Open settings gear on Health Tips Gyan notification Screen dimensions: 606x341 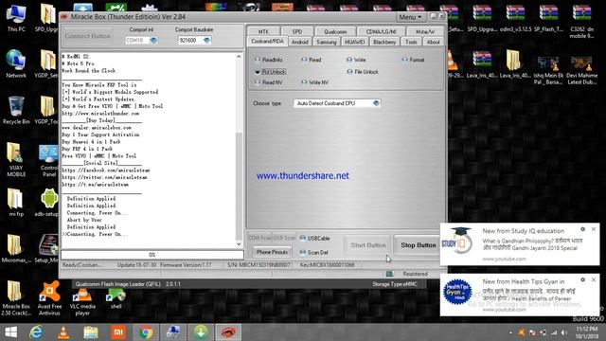pyautogui.click(x=583, y=279)
